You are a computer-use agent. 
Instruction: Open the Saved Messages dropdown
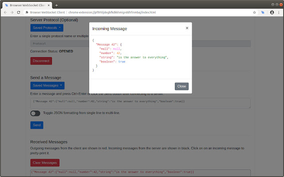tap(47, 85)
